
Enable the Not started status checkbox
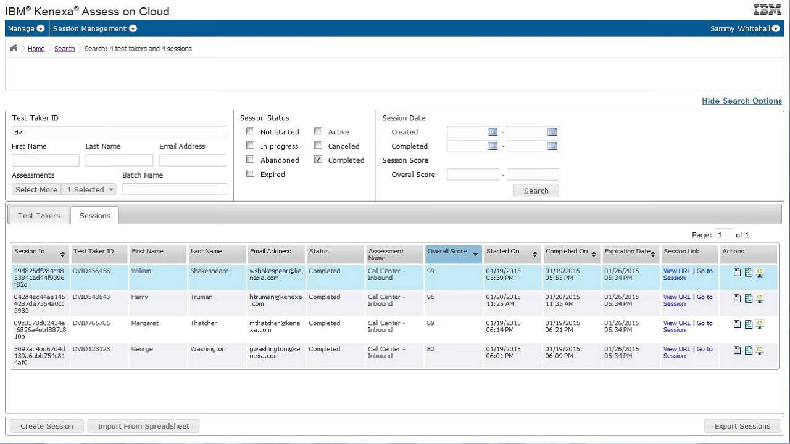251,131
